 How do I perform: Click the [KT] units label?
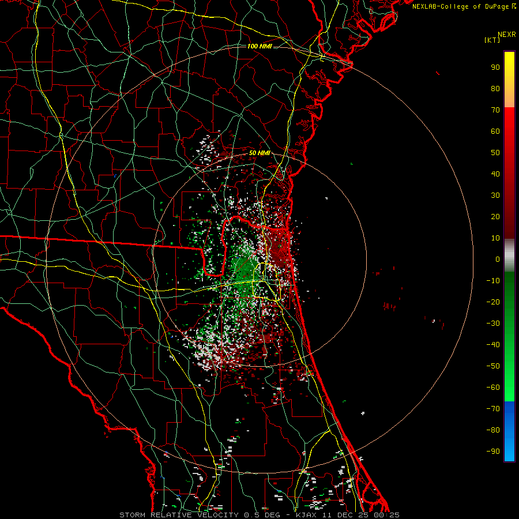[492, 40]
